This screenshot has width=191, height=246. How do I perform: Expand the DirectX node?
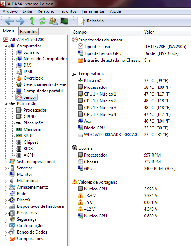(6, 200)
